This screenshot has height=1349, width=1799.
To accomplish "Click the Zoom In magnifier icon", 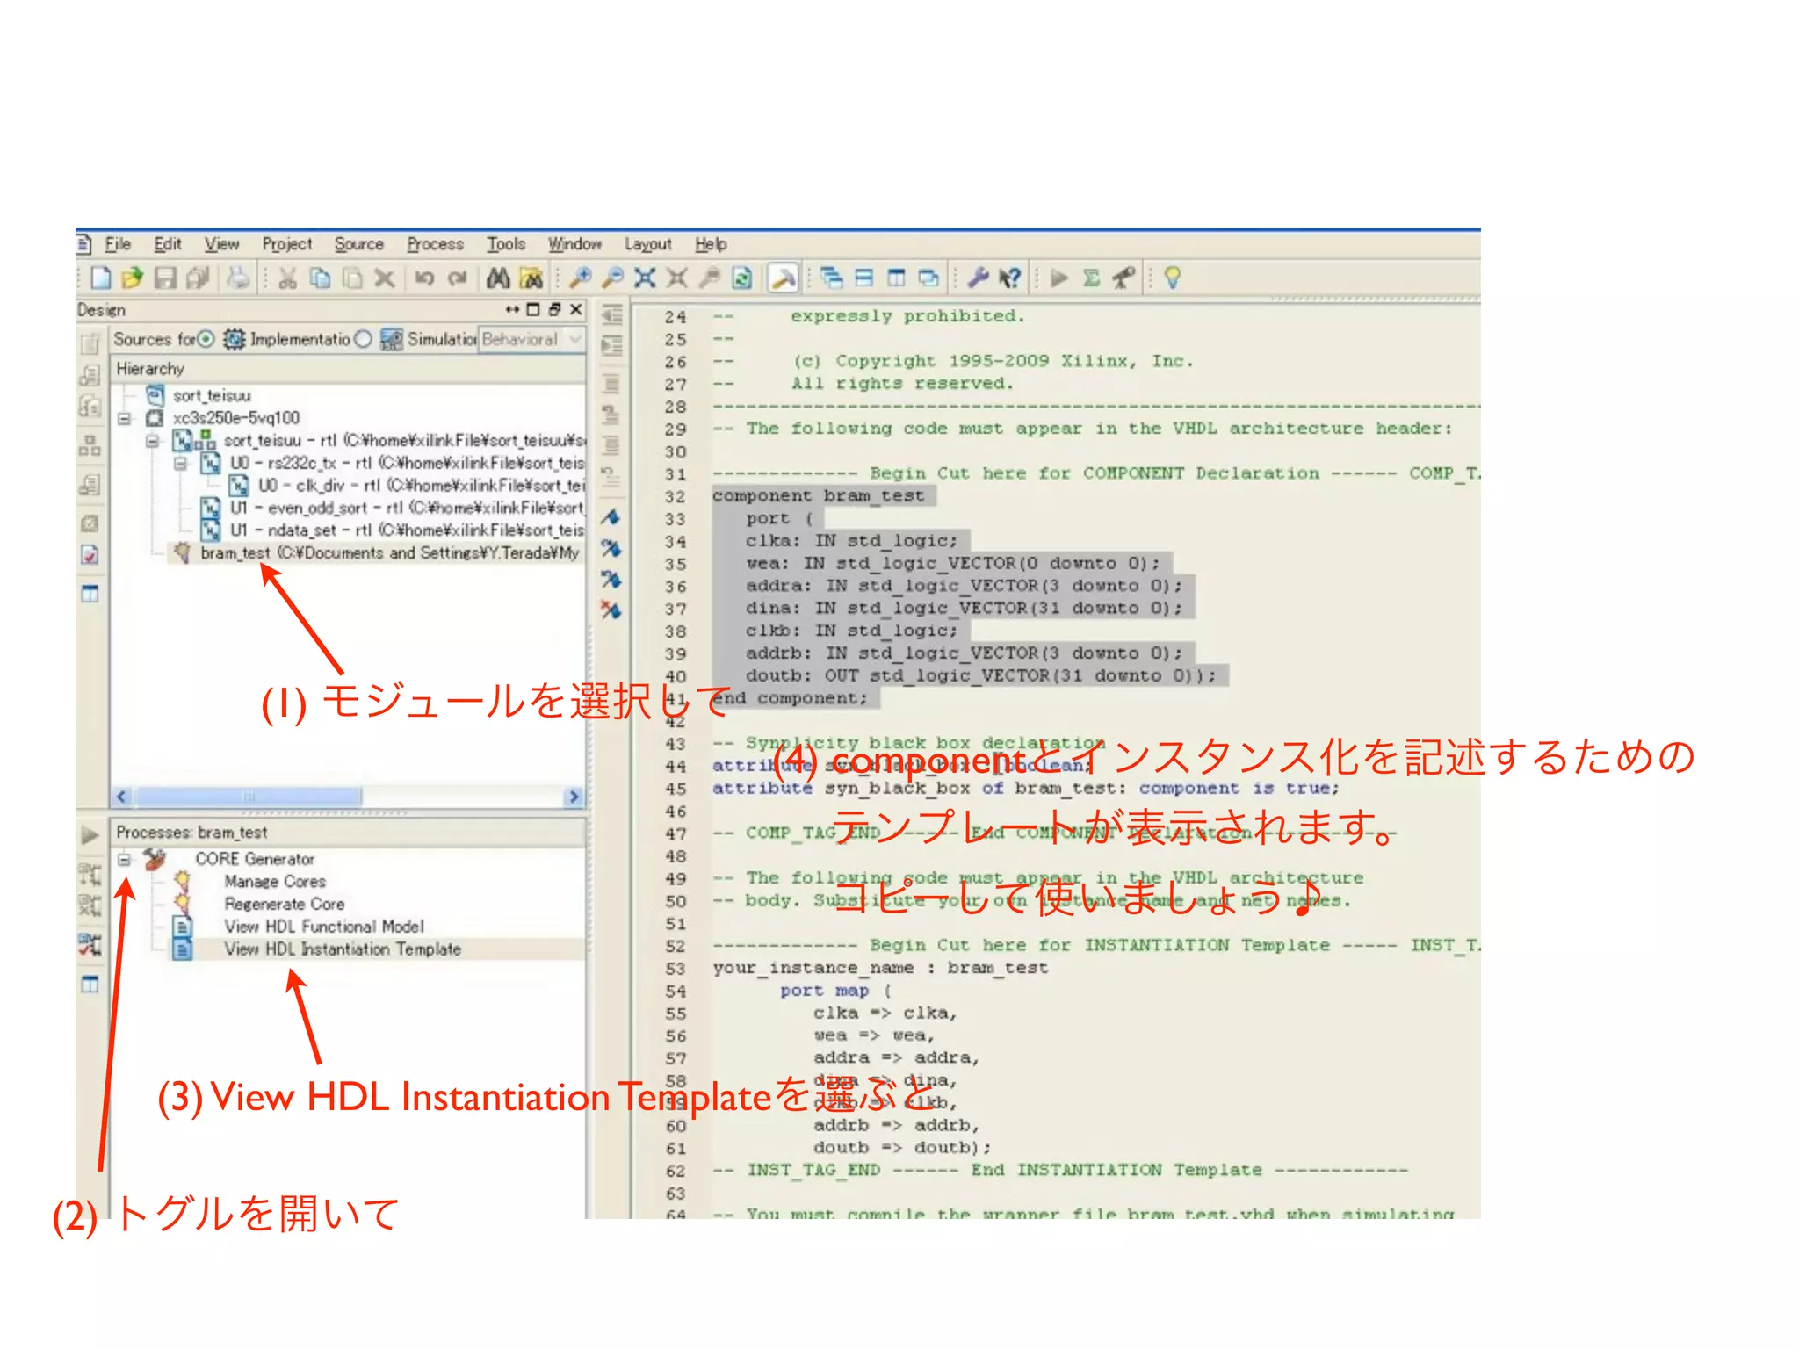I will [580, 278].
